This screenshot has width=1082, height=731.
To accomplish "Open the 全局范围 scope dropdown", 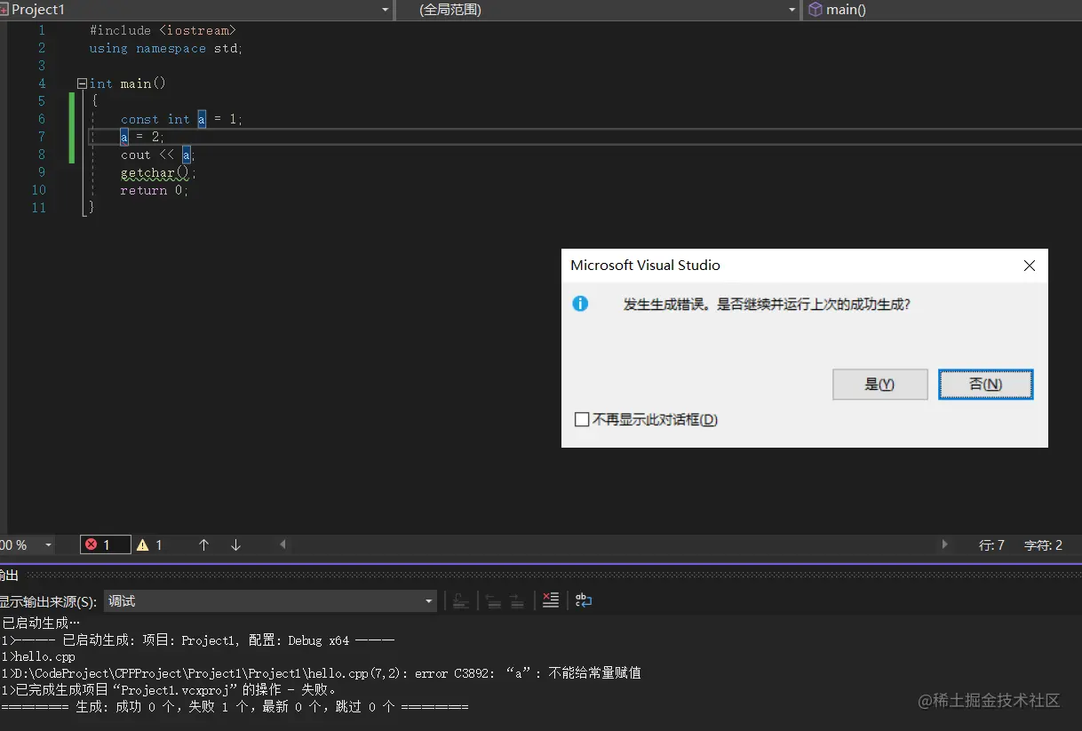I will click(792, 10).
